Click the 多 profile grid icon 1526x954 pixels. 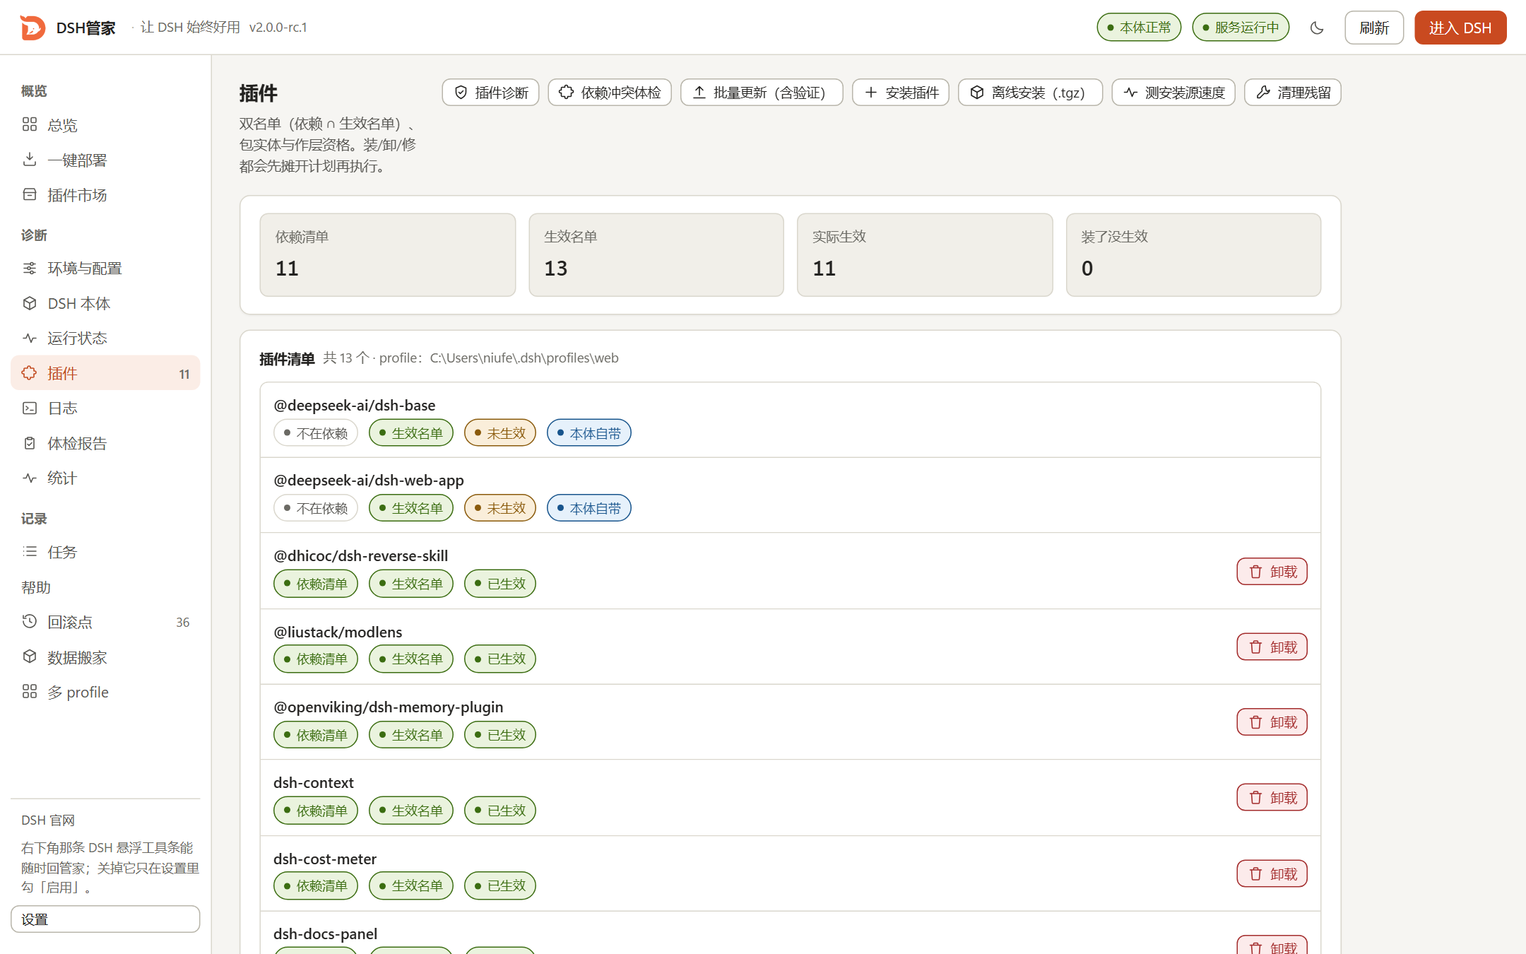30,691
